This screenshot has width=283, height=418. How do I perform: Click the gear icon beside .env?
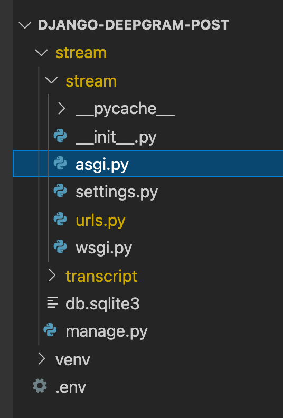40,386
